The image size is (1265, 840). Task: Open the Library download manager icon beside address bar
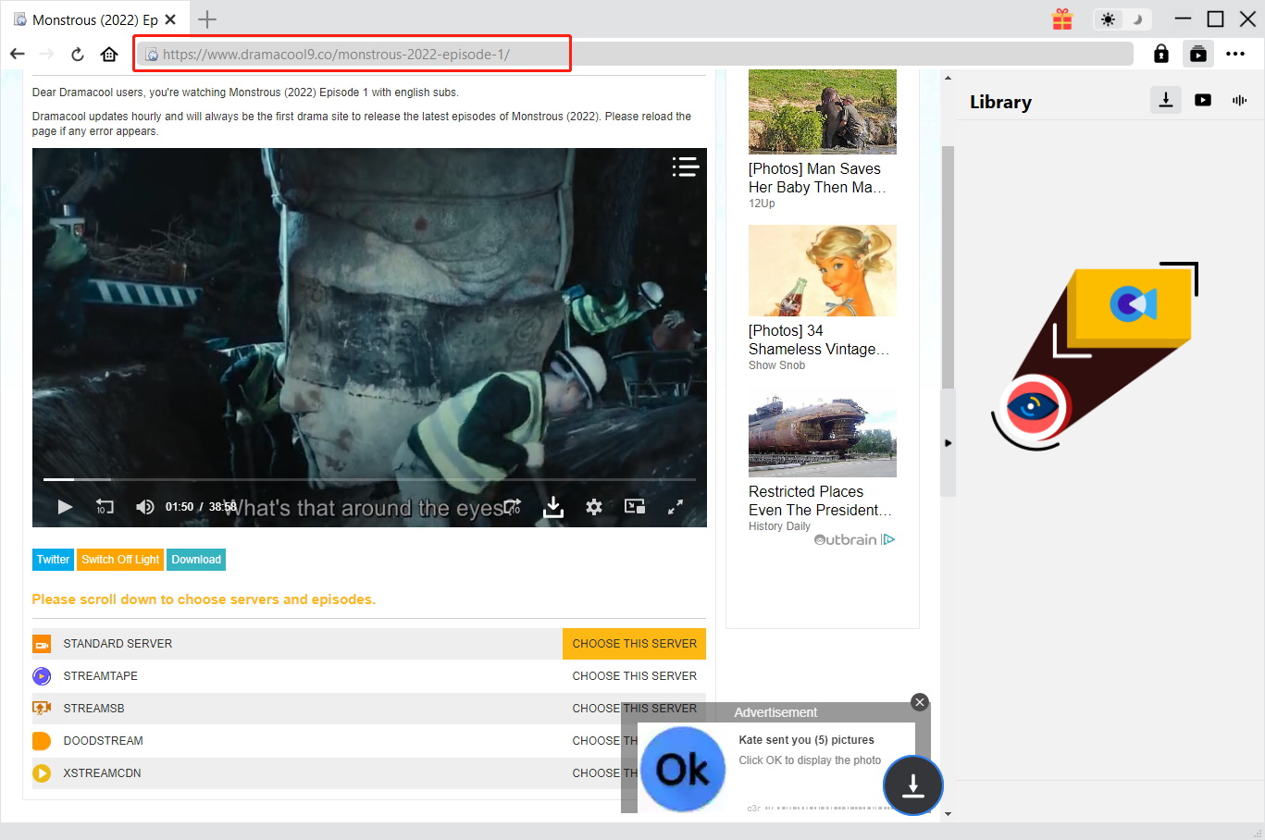pos(1197,53)
